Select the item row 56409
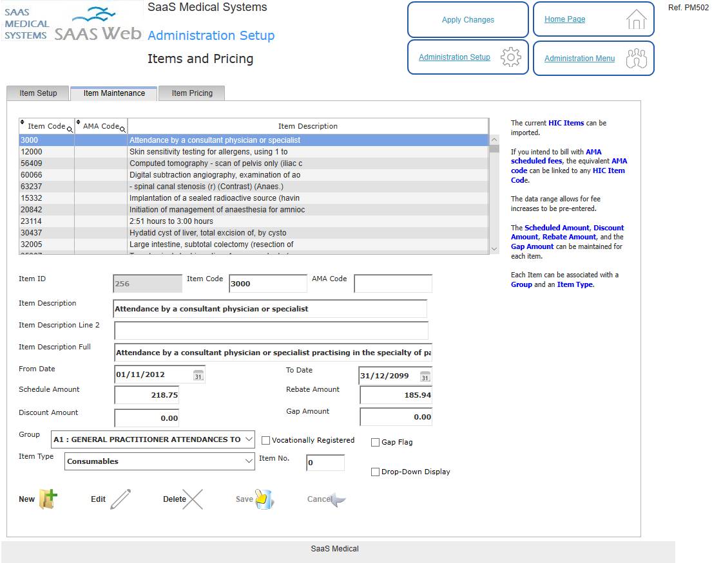The width and height of the screenshot is (712, 563). click(254, 163)
